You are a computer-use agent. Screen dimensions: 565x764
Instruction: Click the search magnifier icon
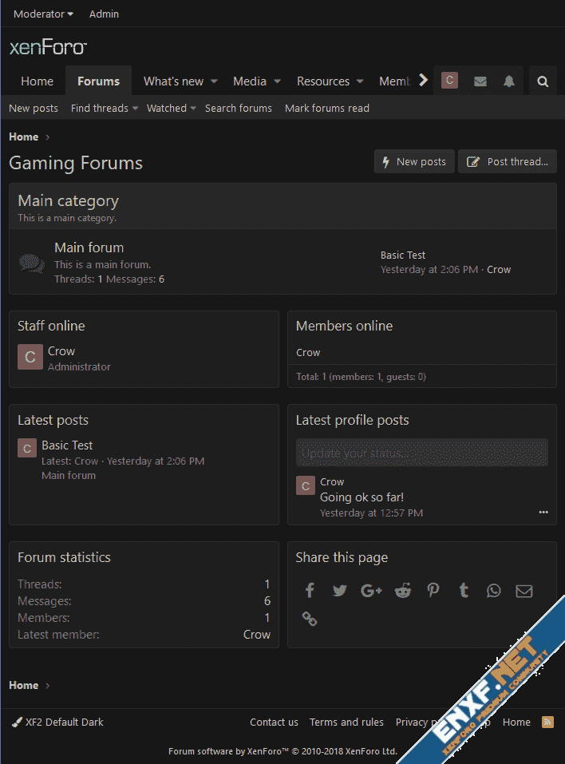click(543, 81)
